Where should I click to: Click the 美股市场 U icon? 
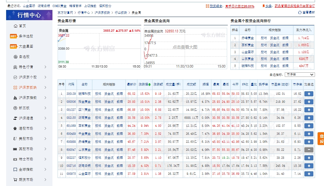point(15,139)
